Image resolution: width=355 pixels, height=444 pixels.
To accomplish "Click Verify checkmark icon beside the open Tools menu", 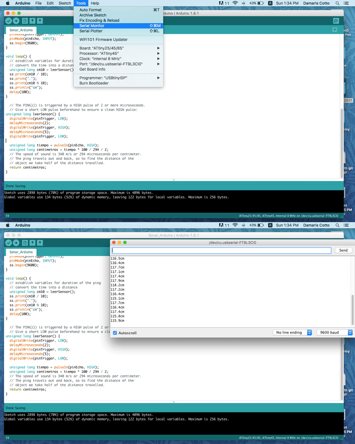I will (8, 21).
